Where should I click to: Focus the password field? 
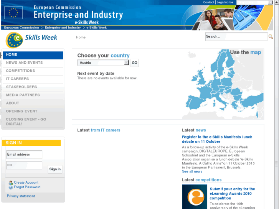[x=24, y=165]
